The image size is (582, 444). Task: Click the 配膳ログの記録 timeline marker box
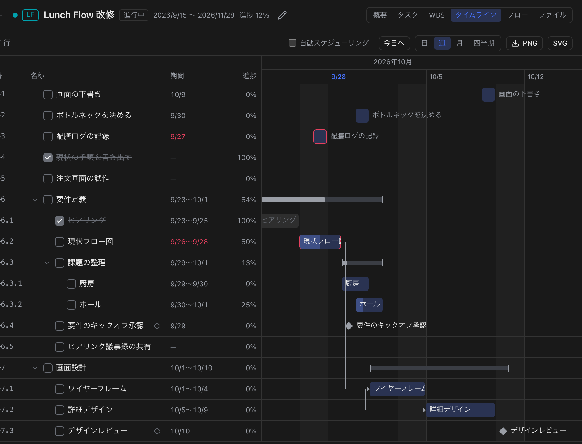pyautogui.click(x=320, y=137)
